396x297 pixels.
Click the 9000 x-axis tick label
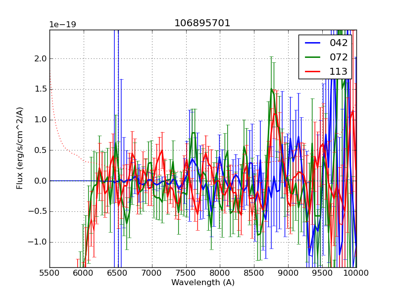(x=288, y=273)
